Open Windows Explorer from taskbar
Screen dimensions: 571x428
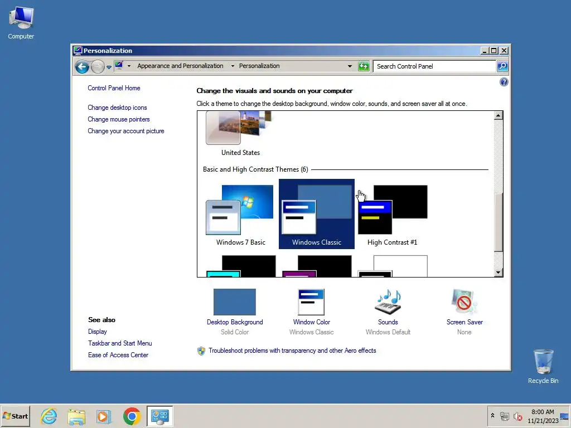tap(76, 416)
